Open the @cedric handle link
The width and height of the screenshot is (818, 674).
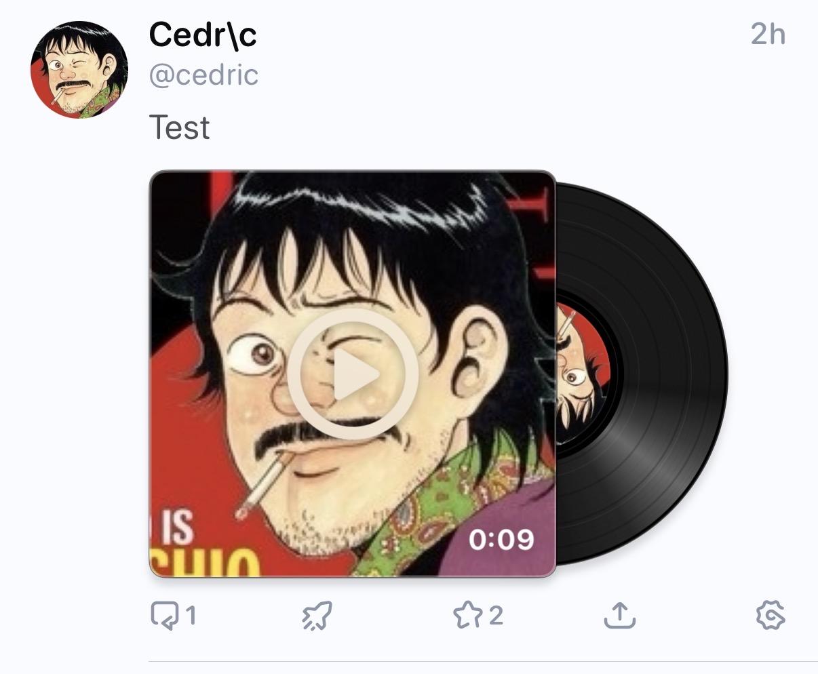[203, 75]
